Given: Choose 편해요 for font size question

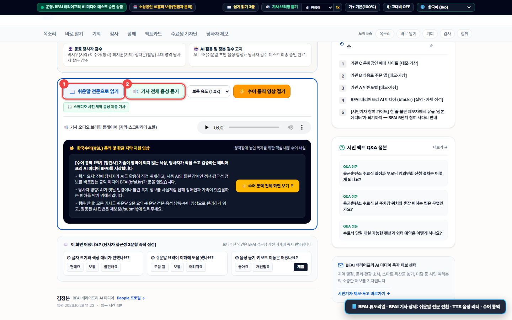Looking at the screenshot, I should tap(75, 267).
